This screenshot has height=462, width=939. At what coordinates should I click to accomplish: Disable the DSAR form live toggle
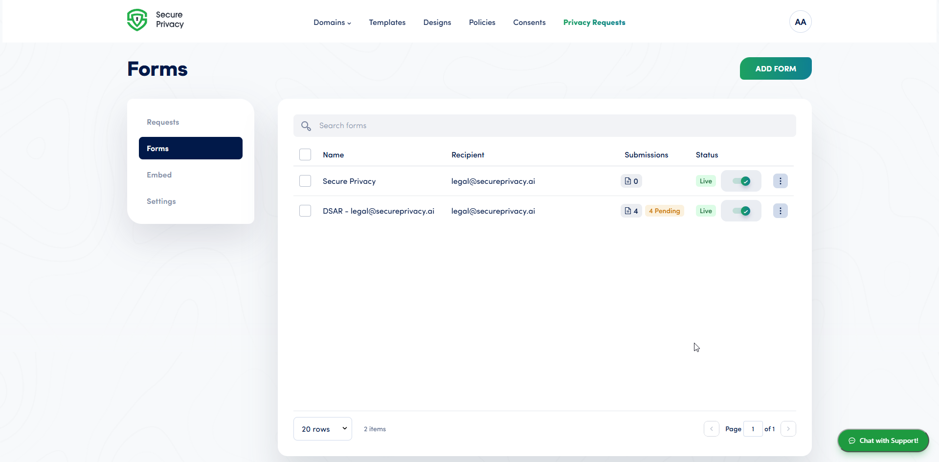tap(741, 211)
